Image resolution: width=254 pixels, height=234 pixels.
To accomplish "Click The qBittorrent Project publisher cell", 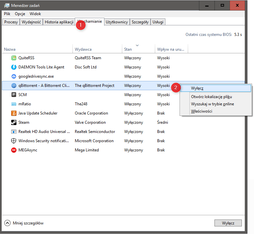I will 95,86.
